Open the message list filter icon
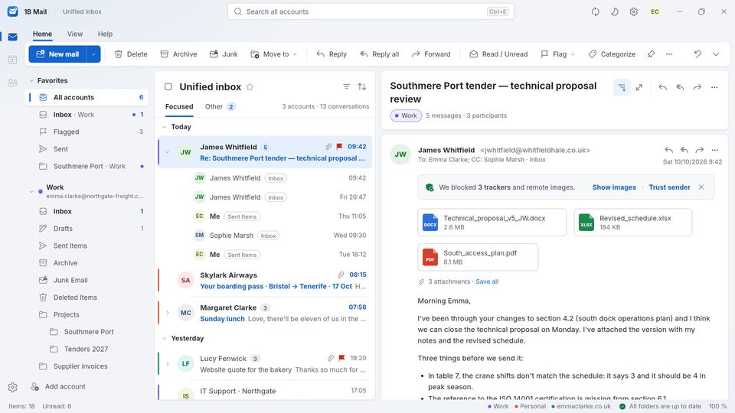 coord(346,86)
